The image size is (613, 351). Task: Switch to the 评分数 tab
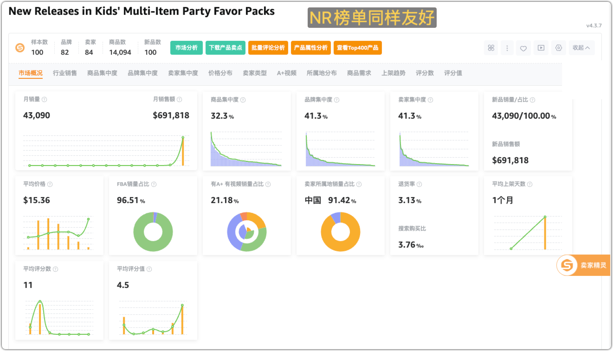click(x=425, y=73)
